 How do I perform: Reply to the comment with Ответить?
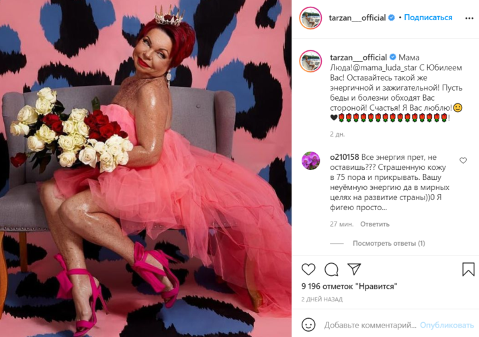(x=374, y=224)
